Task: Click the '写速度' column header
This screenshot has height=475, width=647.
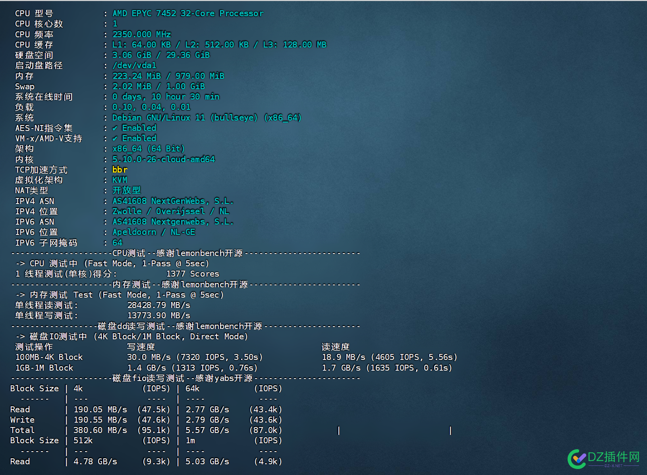Action: (x=141, y=347)
